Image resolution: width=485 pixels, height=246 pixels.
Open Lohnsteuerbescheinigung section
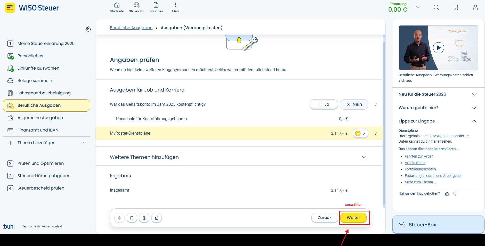click(x=46, y=93)
